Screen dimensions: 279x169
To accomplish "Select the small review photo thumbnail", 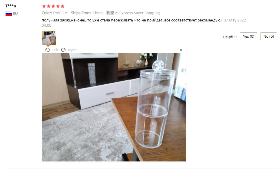I will click(x=49, y=38).
